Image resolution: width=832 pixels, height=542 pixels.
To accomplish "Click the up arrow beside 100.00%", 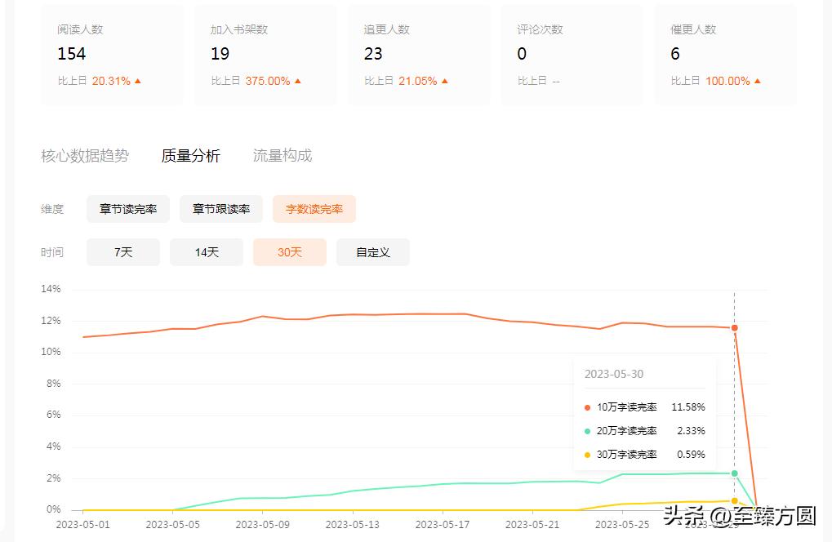I will click(x=757, y=81).
